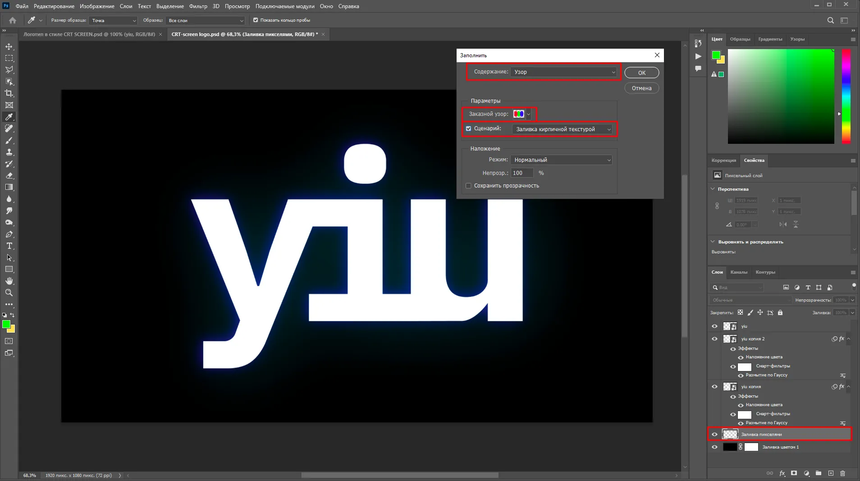
Task: Click the create new layer icon
Action: point(831,473)
